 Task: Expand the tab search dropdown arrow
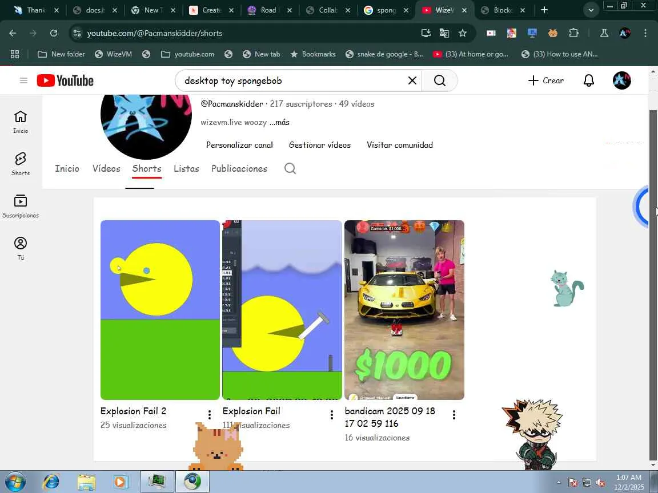(x=591, y=10)
